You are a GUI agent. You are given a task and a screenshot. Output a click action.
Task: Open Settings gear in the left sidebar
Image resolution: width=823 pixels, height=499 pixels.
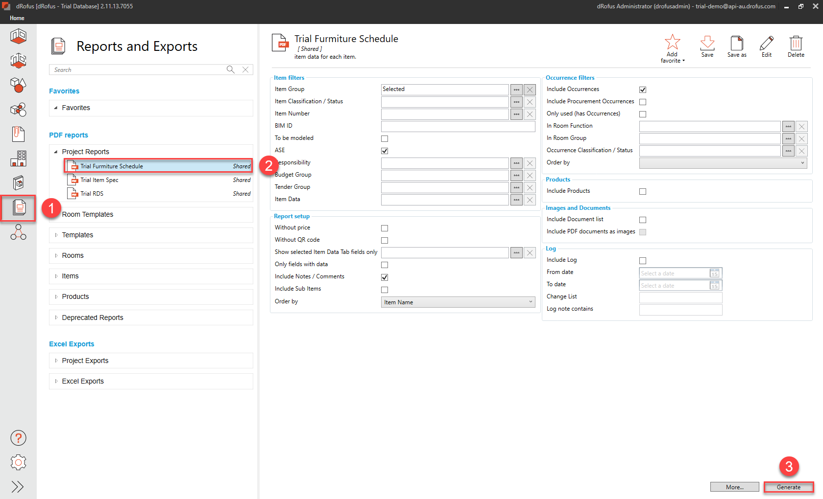pos(18,462)
